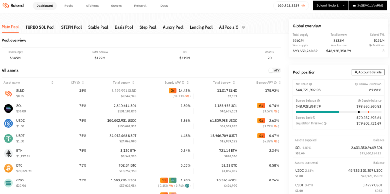Click the supplied SOL position row
The image size is (390, 194).
point(338,150)
